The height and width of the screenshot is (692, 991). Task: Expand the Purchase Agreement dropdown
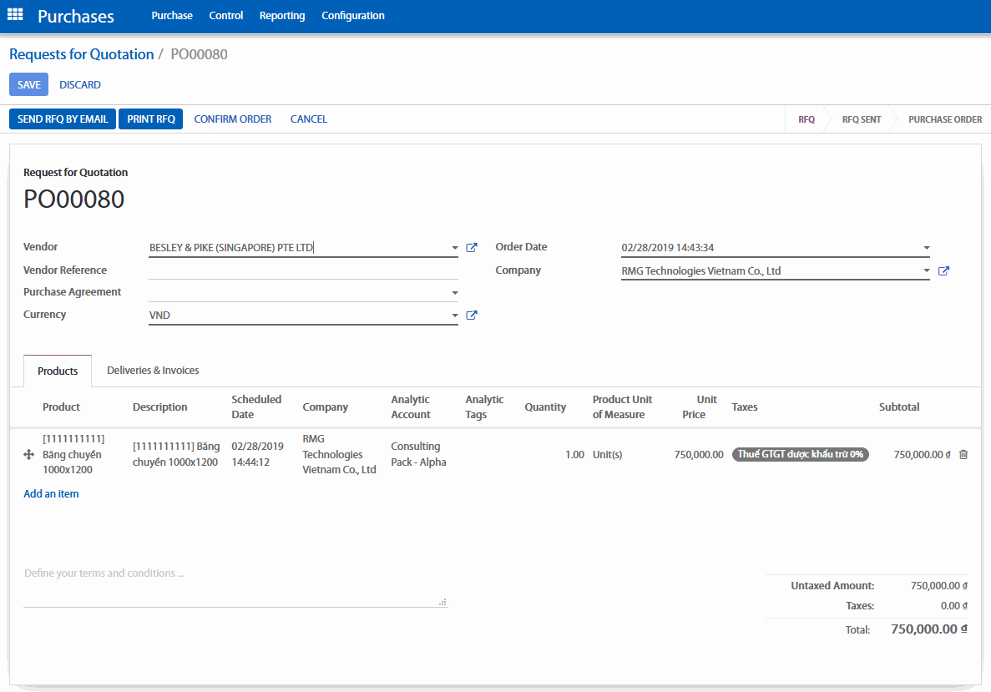click(x=454, y=293)
